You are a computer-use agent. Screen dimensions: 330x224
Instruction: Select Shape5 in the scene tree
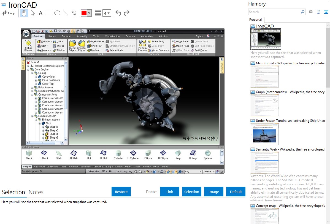click(54, 127)
